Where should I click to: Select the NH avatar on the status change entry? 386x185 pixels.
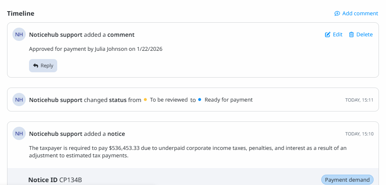click(19, 100)
